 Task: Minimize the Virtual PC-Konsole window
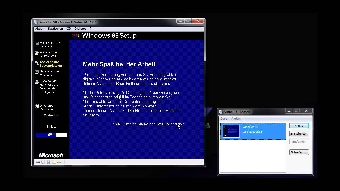click(x=289, y=111)
